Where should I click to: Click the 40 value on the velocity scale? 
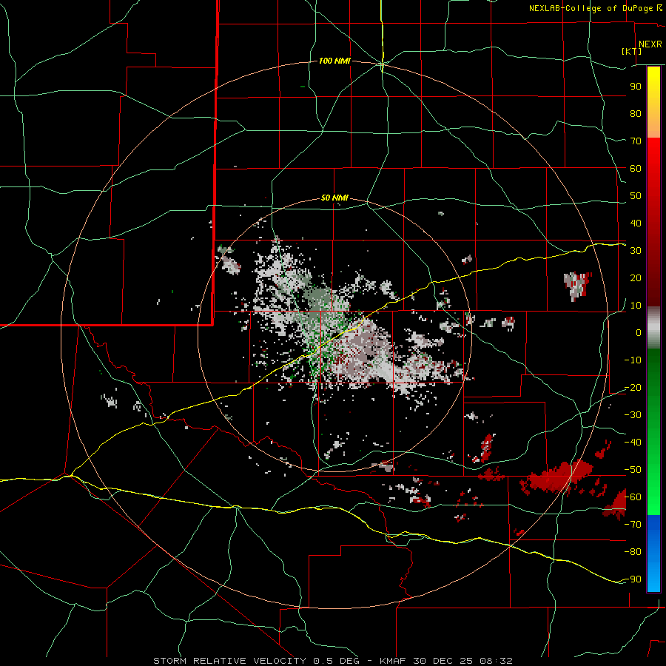[x=636, y=223]
